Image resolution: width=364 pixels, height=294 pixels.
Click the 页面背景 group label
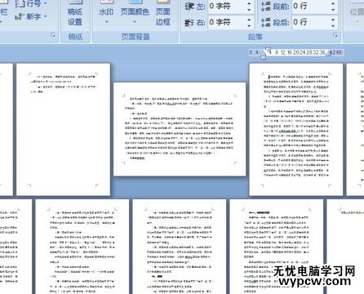[x=135, y=37]
